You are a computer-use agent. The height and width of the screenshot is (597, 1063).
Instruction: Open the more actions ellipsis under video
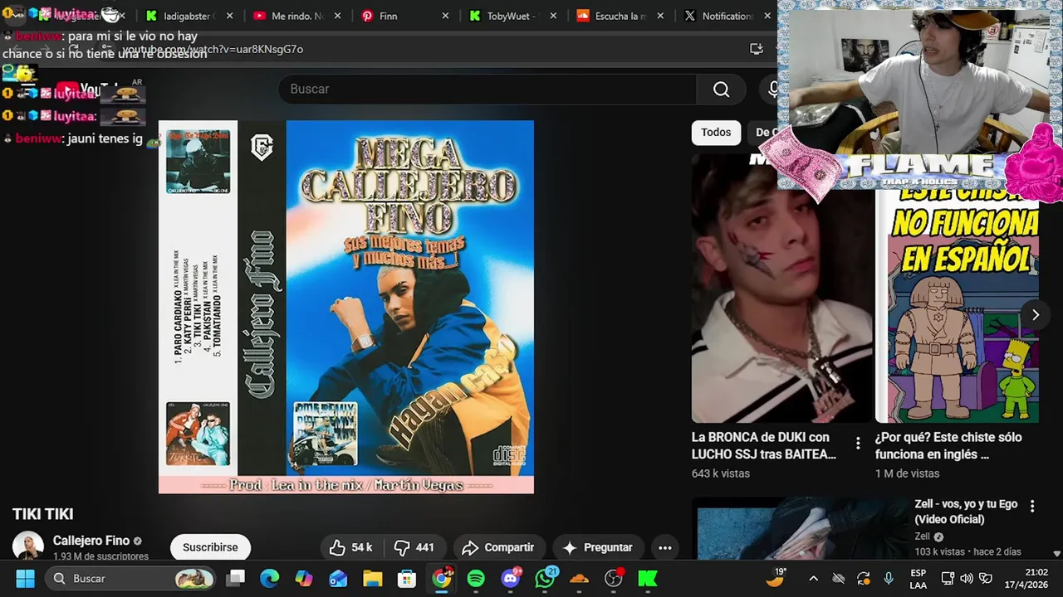click(x=665, y=547)
